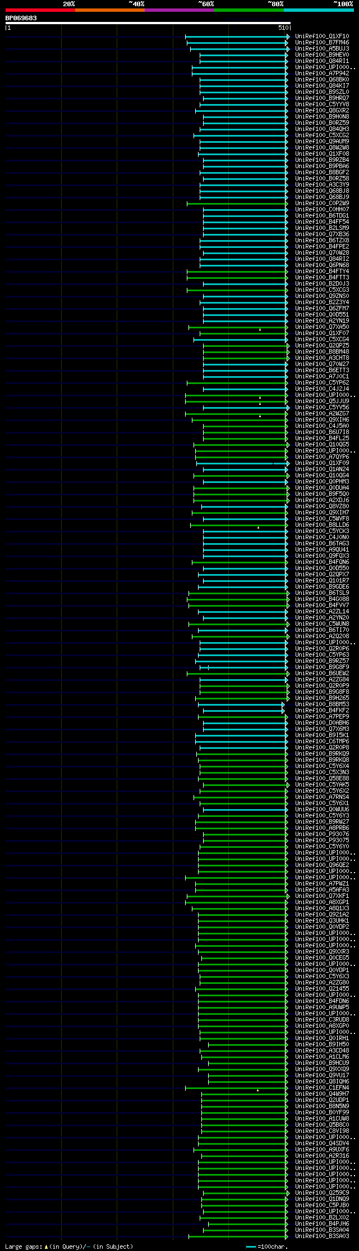The height and width of the screenshot is (1251, 359).
Task: Open hit UniRef100_C5XCG2
Action: (x=322, y=136)
